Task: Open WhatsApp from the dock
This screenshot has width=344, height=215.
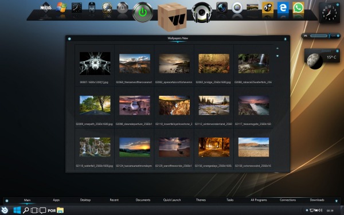Action: [298, 7]
